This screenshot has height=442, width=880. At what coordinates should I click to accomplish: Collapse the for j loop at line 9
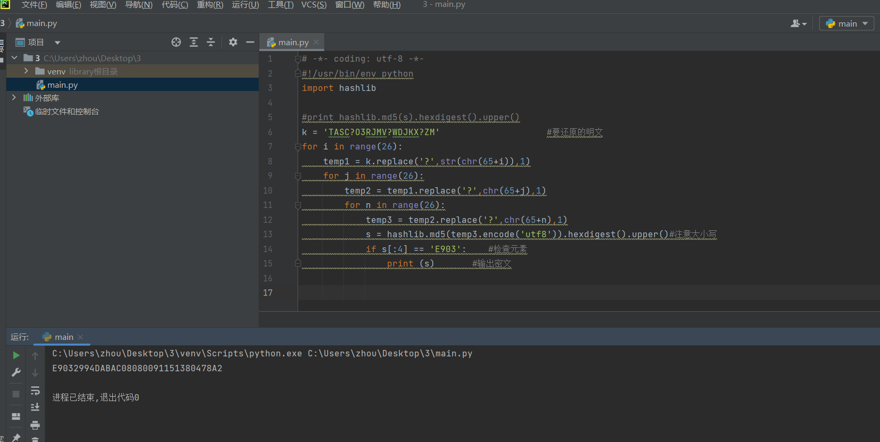pyautogui.click(x=298, y=176)
